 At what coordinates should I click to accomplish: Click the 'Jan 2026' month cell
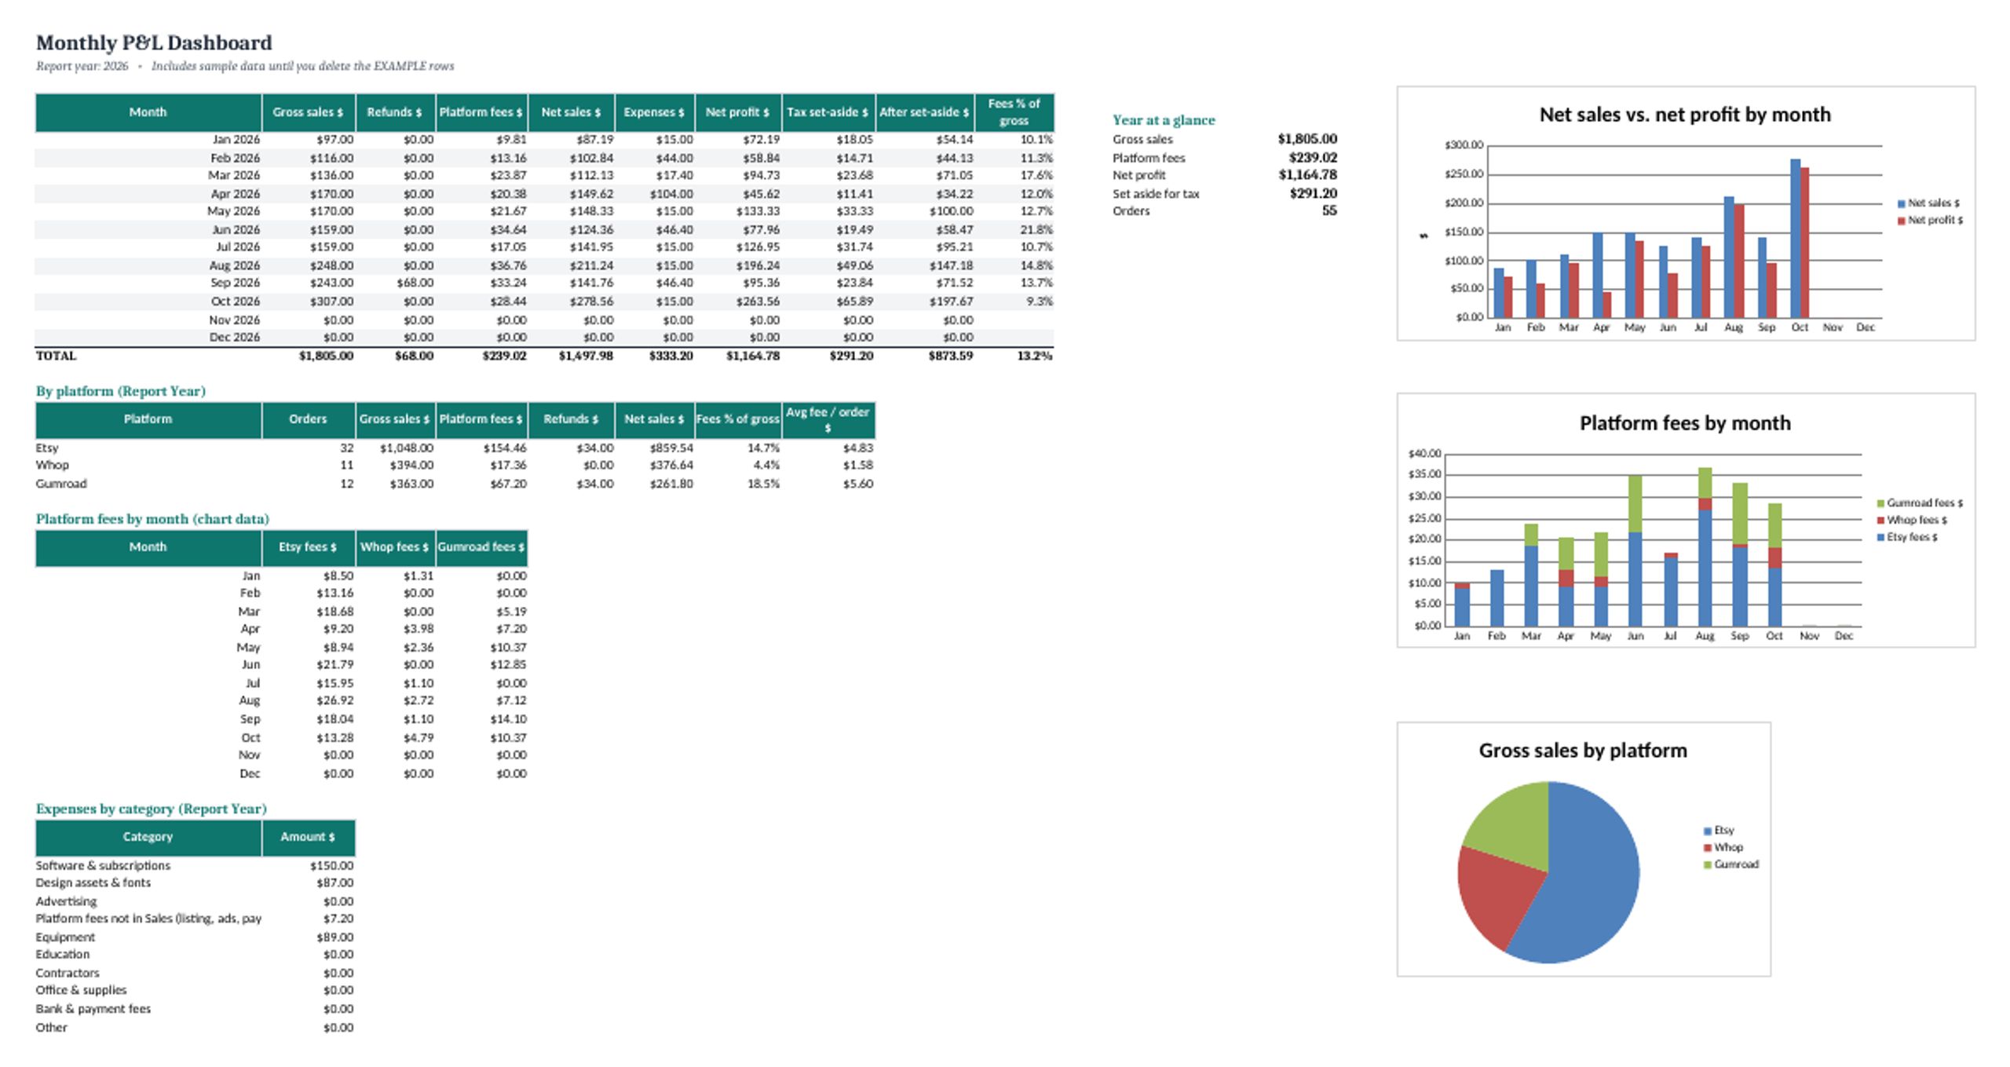(x=236, y=140)
